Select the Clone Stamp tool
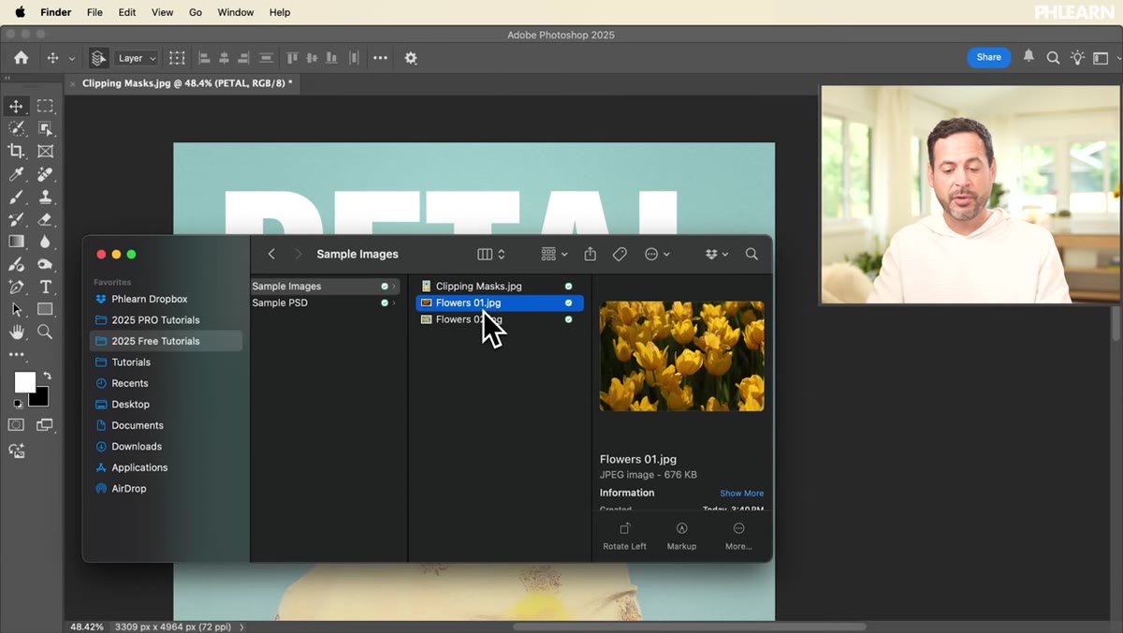Viewport: 1123px width, 633px height. coord(45,197)
